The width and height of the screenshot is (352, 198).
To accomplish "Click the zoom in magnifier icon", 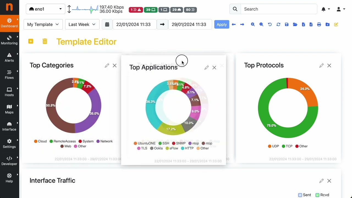I will point(253,24).
